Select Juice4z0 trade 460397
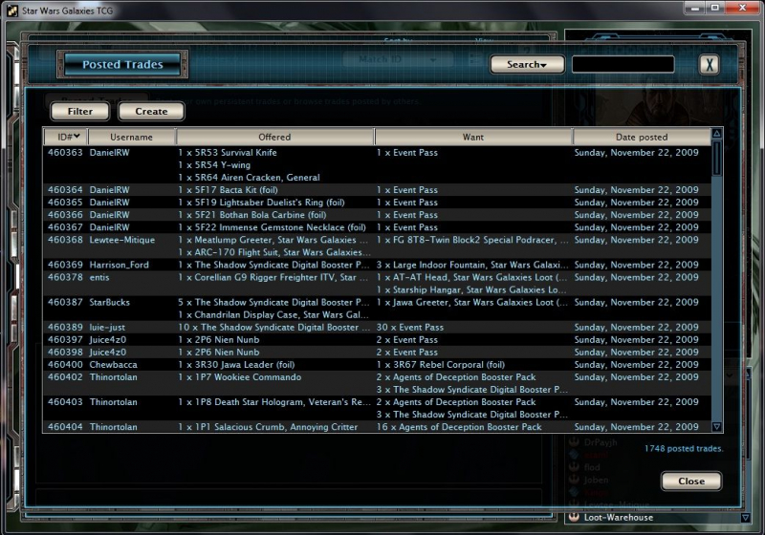 (x=377, y=339)
